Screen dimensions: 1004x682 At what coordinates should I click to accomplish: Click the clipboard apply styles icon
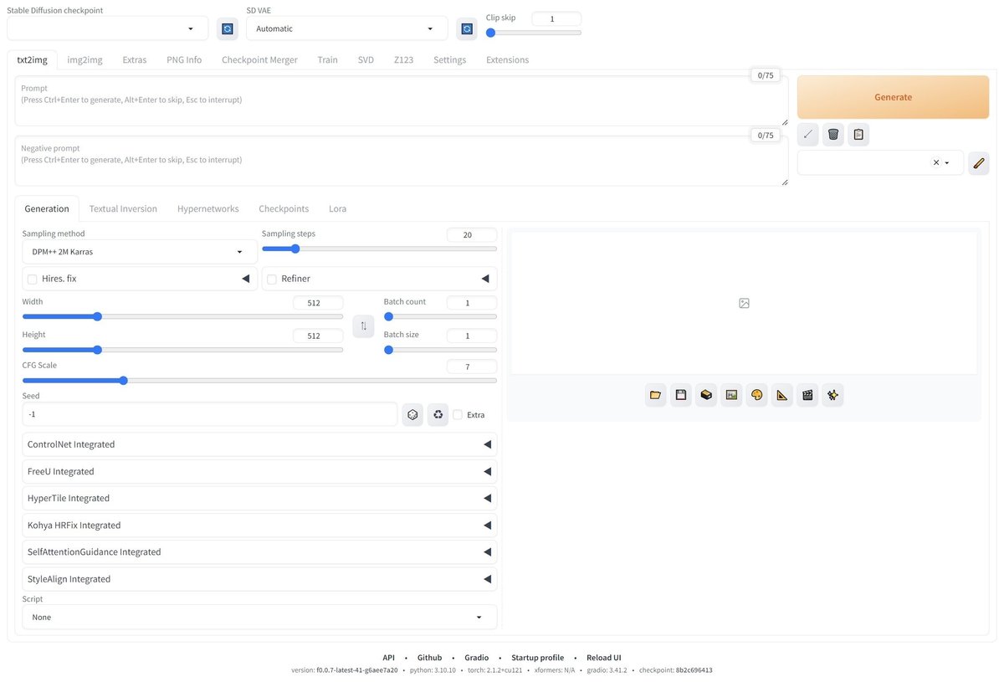[858, 134]
